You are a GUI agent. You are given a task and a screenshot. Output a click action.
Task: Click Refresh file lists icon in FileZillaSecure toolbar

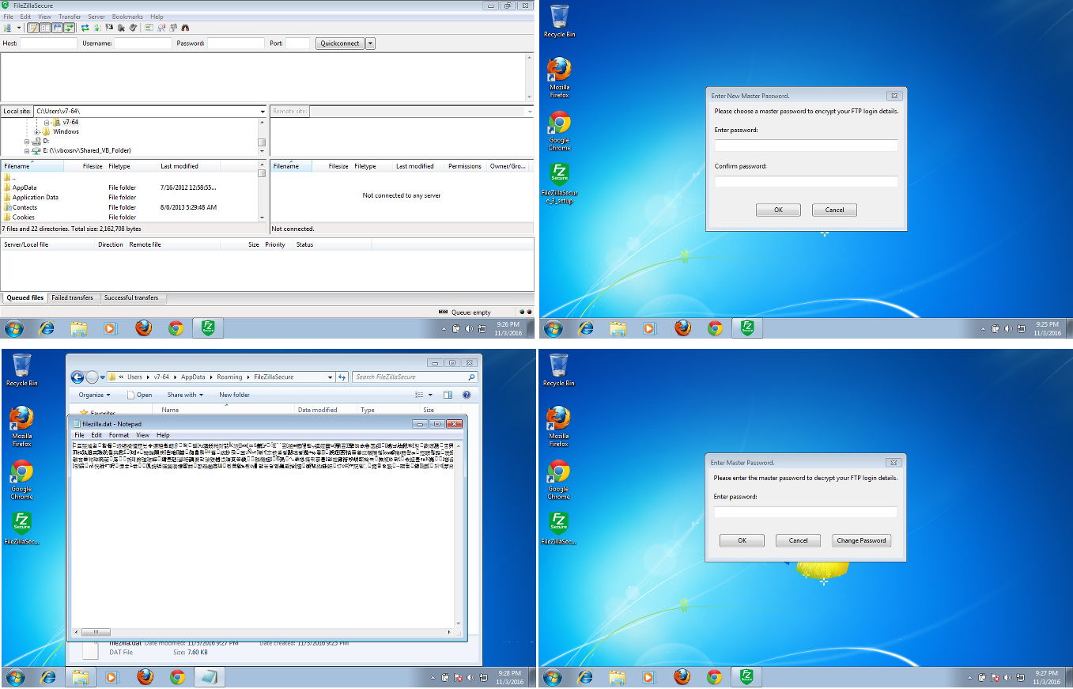coord(85,28)
